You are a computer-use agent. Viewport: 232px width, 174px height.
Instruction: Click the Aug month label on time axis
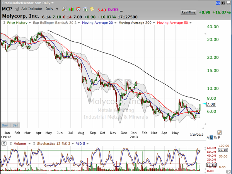pos(81,133)
